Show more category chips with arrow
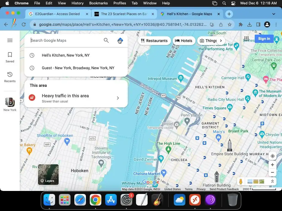Image resolution: width=282 pixels, height=211 pixels. coord(221,41)
